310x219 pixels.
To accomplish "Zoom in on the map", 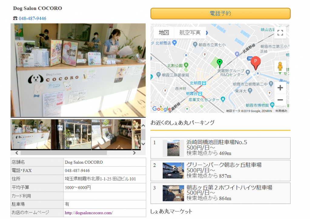I will (280, 88).
